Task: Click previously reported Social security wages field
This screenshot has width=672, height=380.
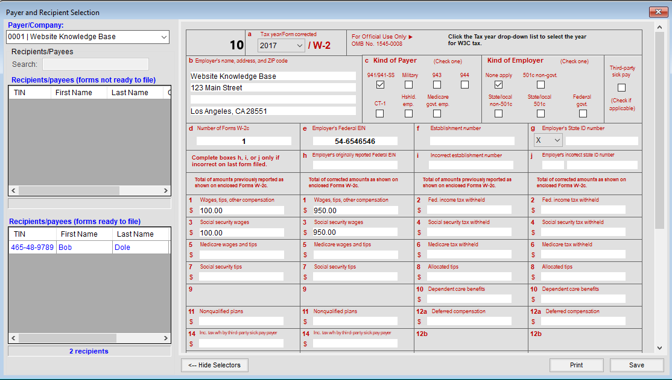Action: point(241,232)
